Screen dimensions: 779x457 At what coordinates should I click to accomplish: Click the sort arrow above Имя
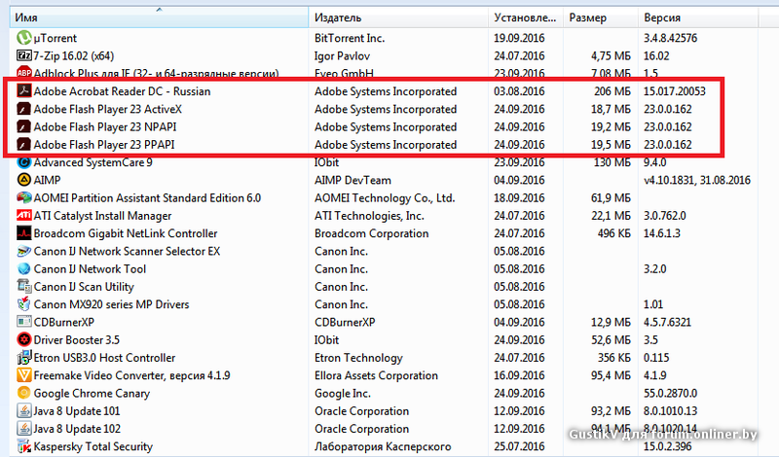159,9
